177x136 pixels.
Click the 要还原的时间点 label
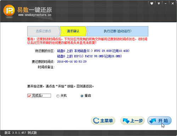pos(43,62)
